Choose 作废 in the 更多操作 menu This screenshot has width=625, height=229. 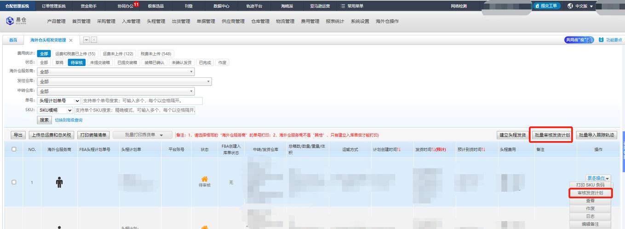pyautogui.click(x=590, y=208)
